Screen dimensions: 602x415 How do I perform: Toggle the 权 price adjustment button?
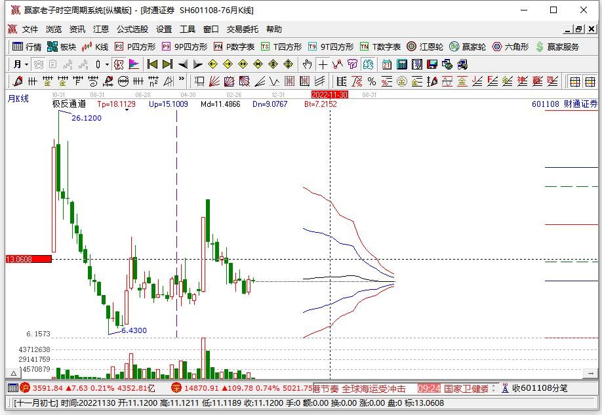[119, 64]
